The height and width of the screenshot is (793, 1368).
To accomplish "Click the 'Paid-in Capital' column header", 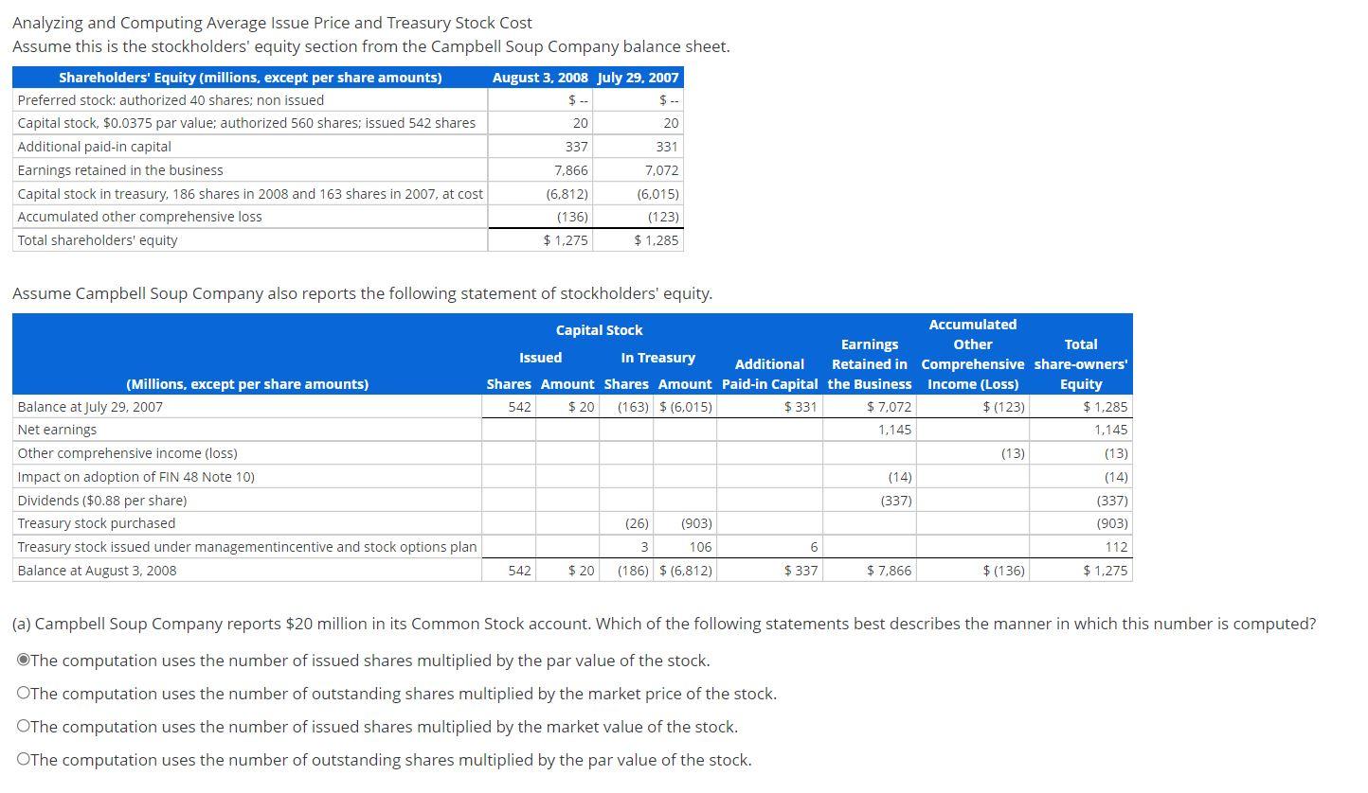I will click(x=769, y=384).
